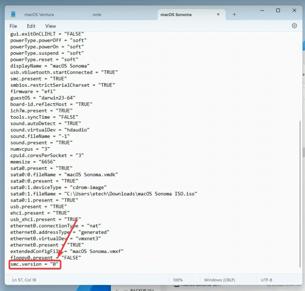Click the guestOS = "darwin23-64" line
Image resolution: width=305 pixels, height=291 pixels.
click(43, 98)
